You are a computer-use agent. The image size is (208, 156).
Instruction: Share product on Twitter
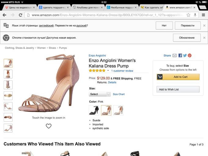point(185,55)
